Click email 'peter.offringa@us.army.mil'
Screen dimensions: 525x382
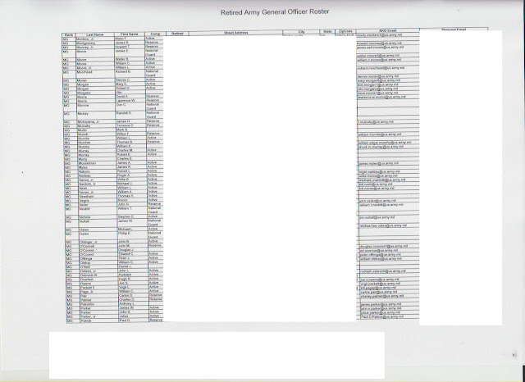coord(381,255)
